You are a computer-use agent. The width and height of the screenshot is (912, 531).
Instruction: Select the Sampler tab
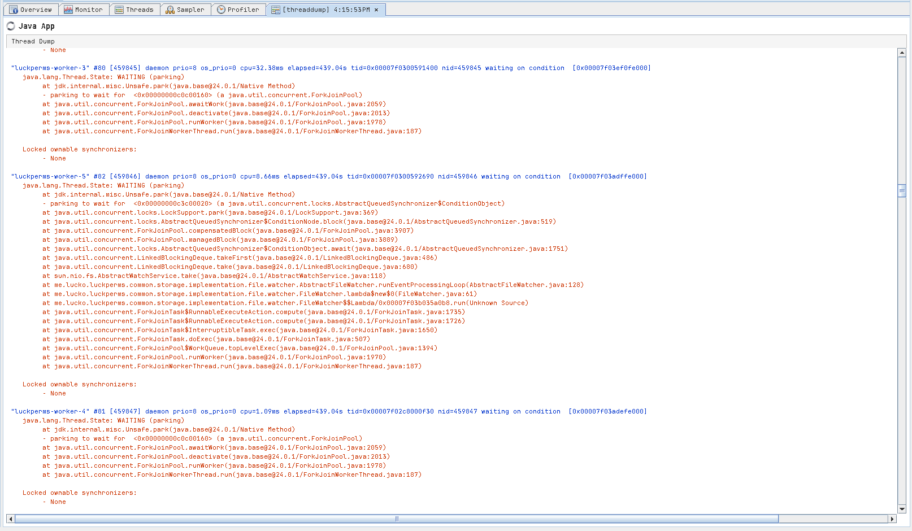pyautogui.click(x=185, y=10)
